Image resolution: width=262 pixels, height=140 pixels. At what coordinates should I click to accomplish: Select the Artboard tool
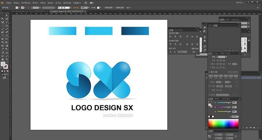[x=3, y=56]
